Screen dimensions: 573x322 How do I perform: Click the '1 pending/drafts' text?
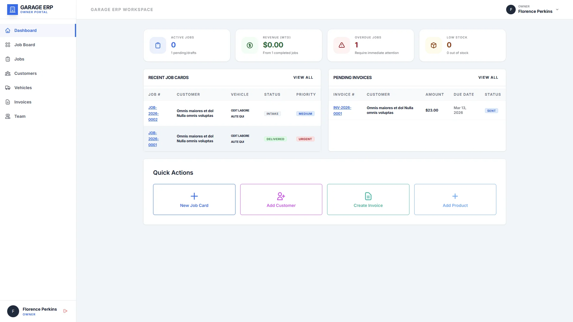[x=184, y=53]
